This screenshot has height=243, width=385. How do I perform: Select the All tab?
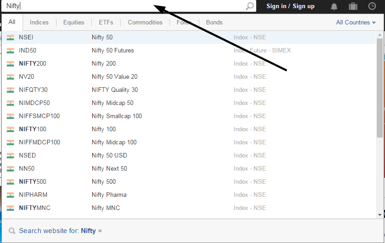pyautogui.click(x=12, y=22)
